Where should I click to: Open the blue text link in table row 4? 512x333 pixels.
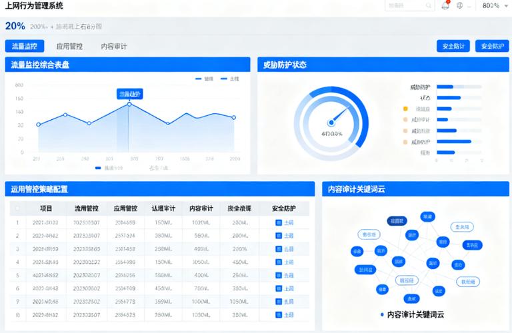tap(289, 262)
